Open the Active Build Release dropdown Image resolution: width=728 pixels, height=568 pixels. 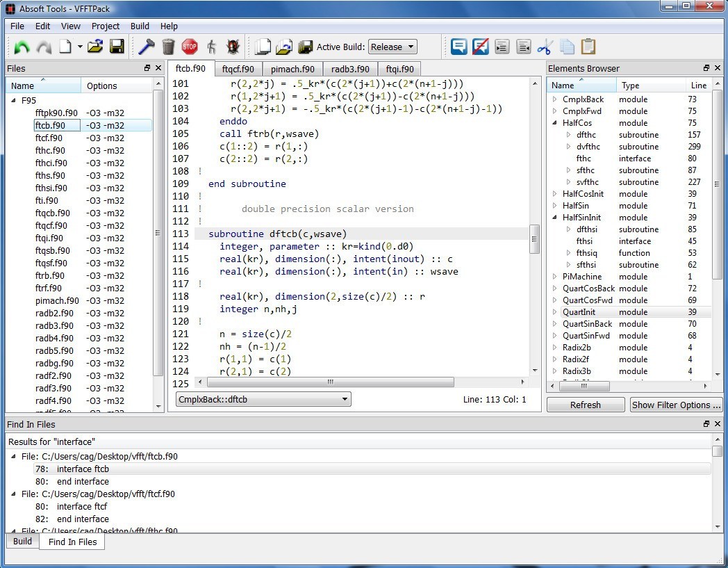tap(392, 47)
